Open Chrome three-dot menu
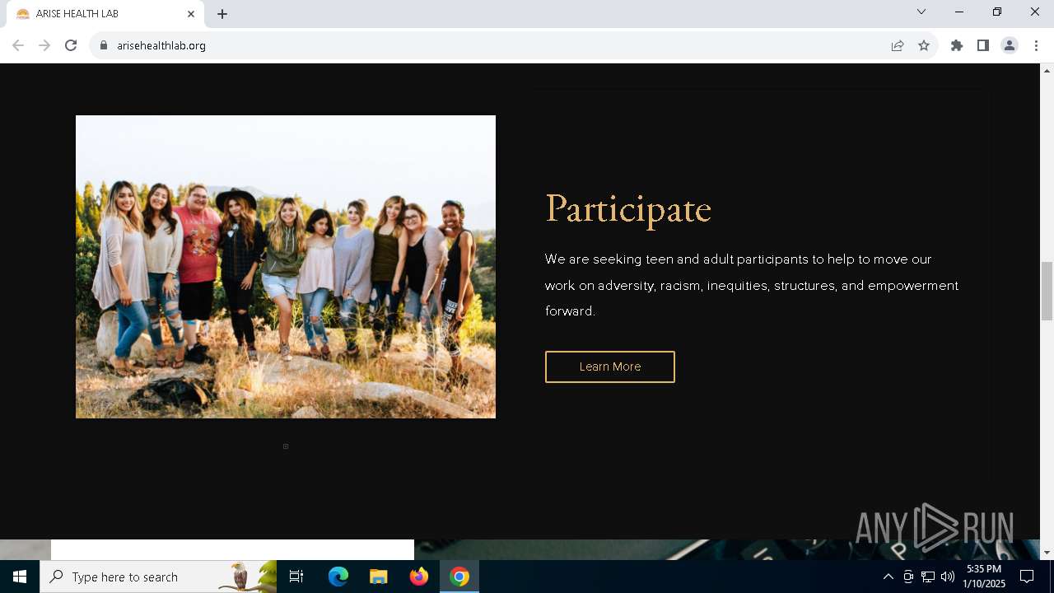 (1036, 45)
